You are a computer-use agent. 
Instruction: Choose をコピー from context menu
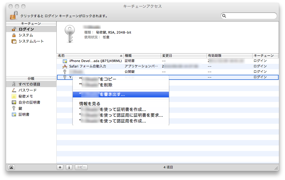[x=121, y=79]
